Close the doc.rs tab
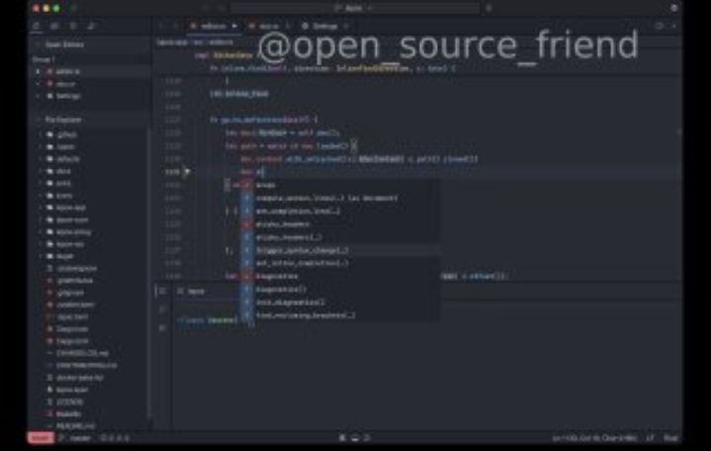The image size is (711, 451). coord(287,27)
